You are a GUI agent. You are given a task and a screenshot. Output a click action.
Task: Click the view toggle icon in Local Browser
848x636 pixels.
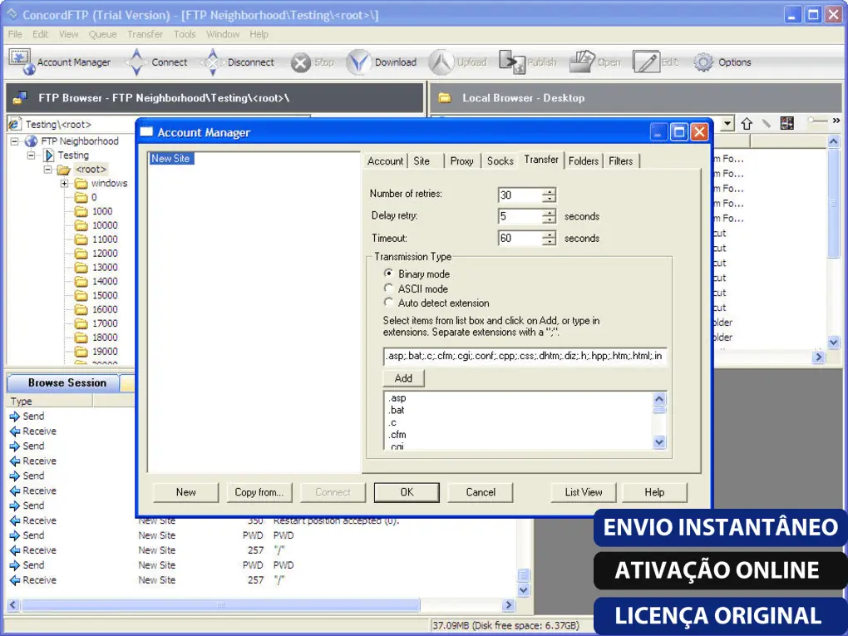pos(786,123)
